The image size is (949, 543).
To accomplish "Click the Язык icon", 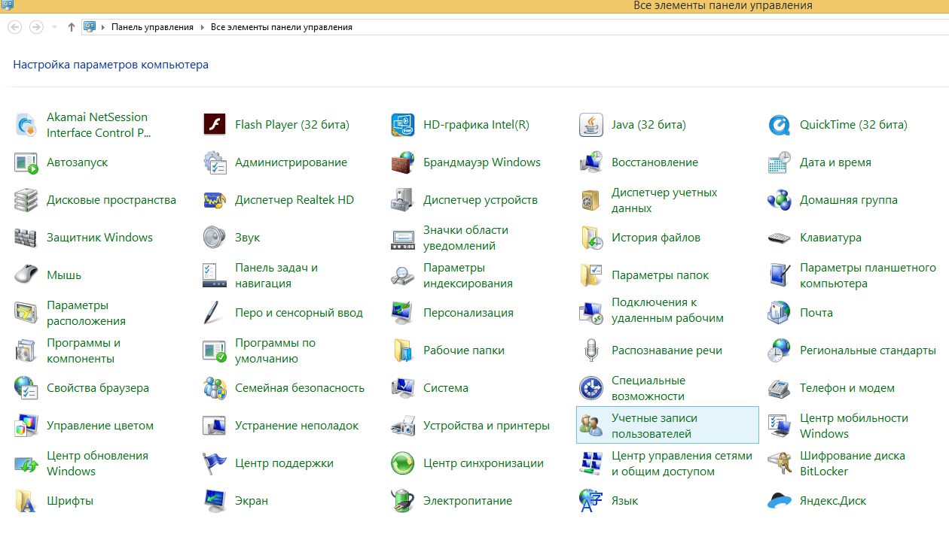I will 591,501.
